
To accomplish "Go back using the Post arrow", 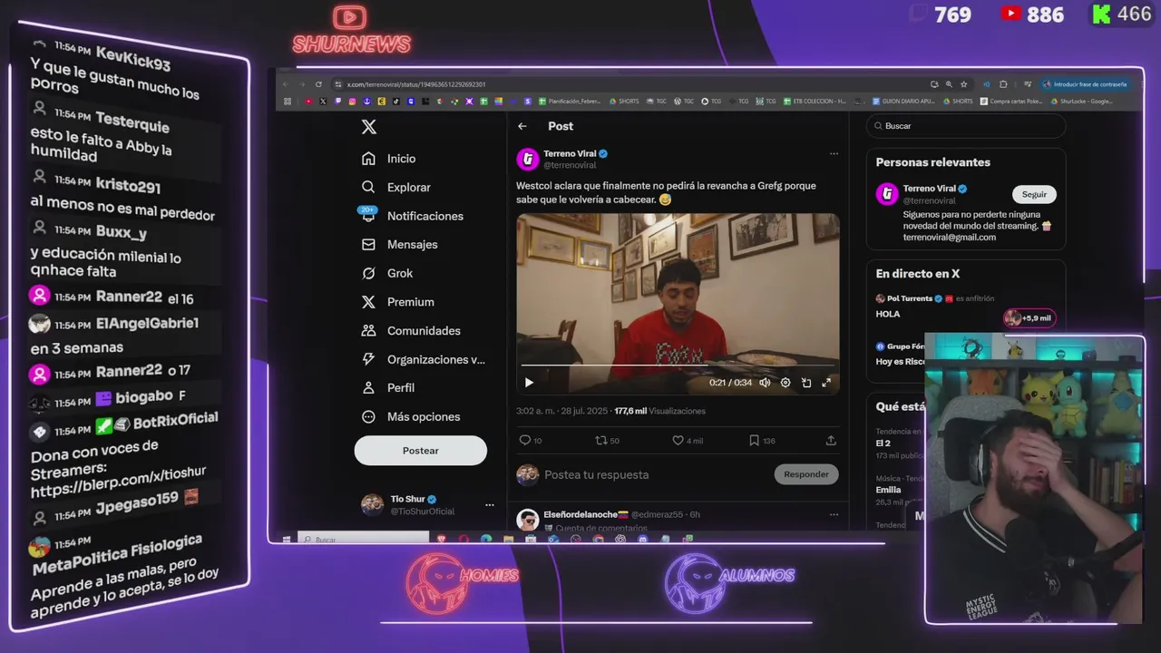I will (522, 126).
